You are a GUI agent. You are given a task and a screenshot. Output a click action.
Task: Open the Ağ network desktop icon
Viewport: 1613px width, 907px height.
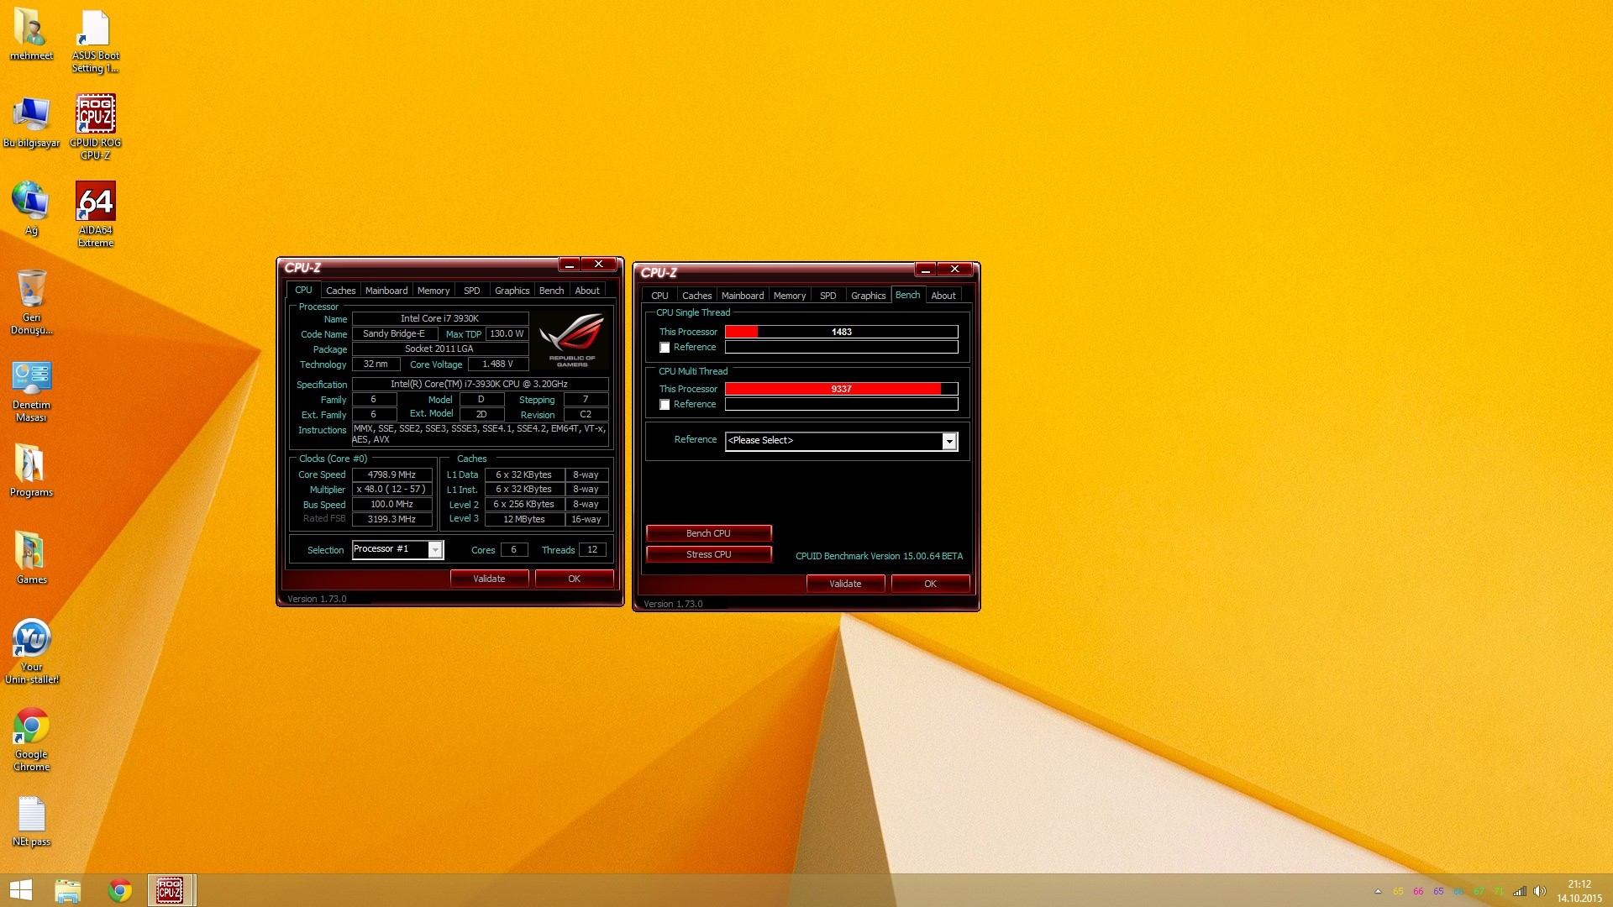pos(31,208)
